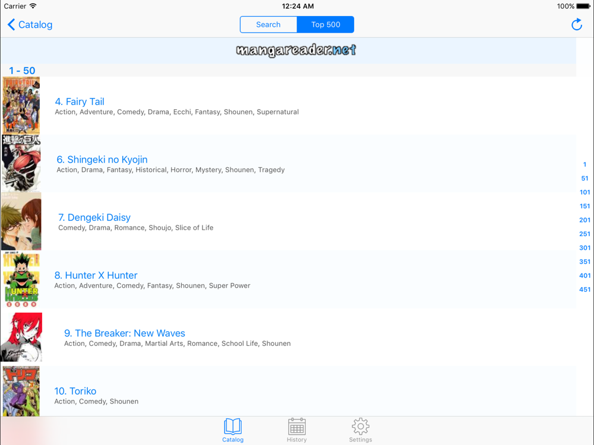
Task: Jump to index 101 in side index
Action: [584, 192]
